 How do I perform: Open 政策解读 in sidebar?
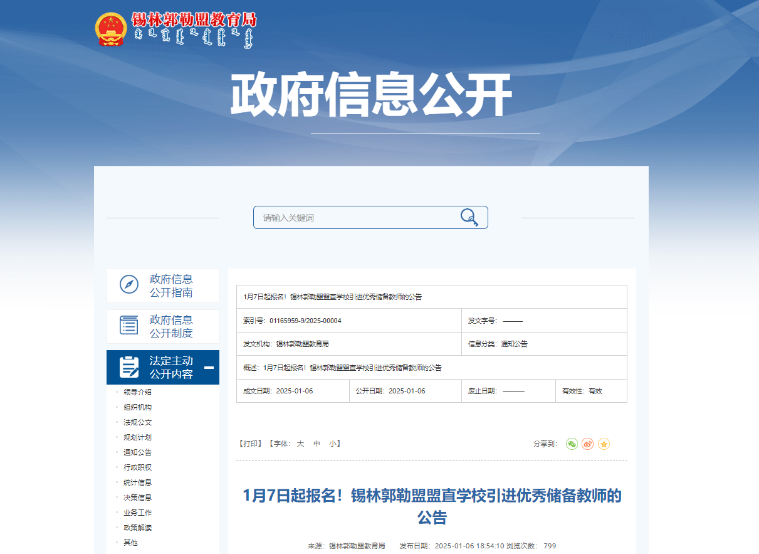[137, 528]
